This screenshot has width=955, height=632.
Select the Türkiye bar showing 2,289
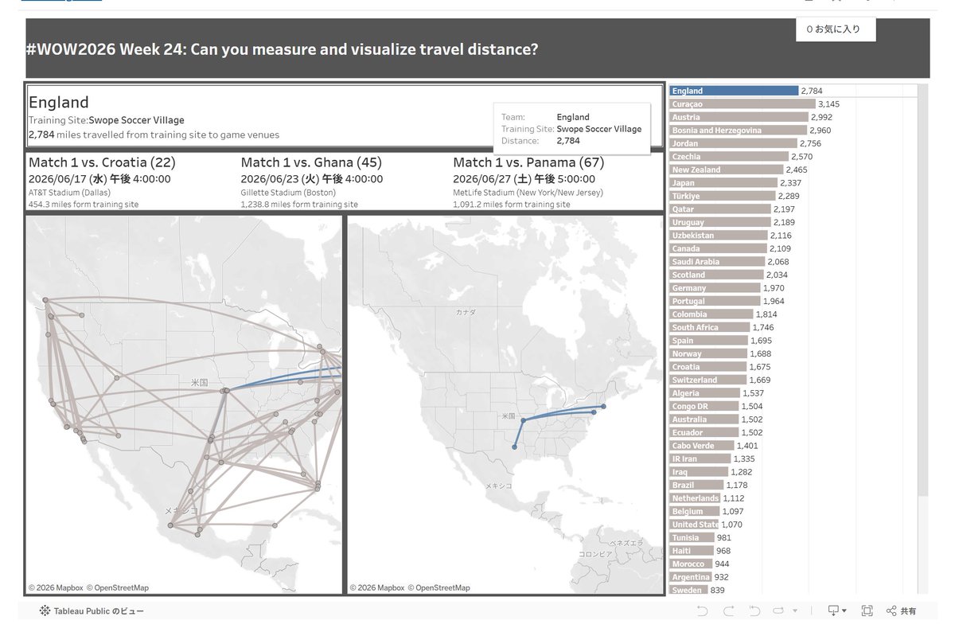[723, 196]
